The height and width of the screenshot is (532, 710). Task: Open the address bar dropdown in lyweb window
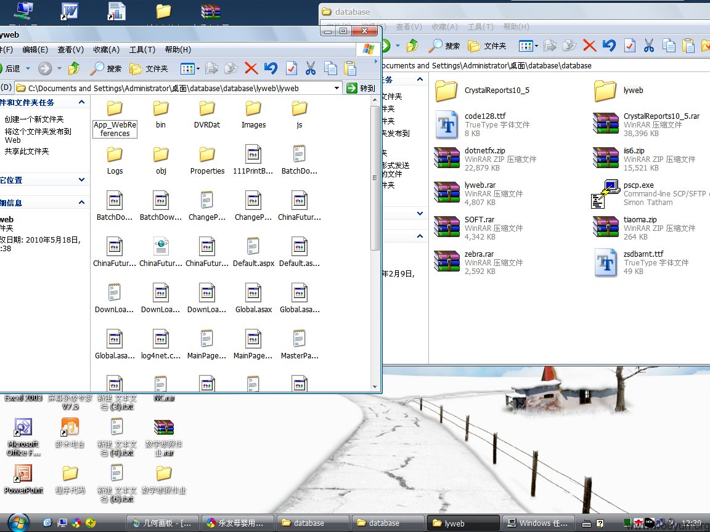[337, 88]
